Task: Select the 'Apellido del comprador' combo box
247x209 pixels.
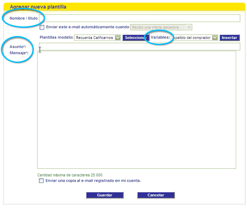Action: coord(195,38)
